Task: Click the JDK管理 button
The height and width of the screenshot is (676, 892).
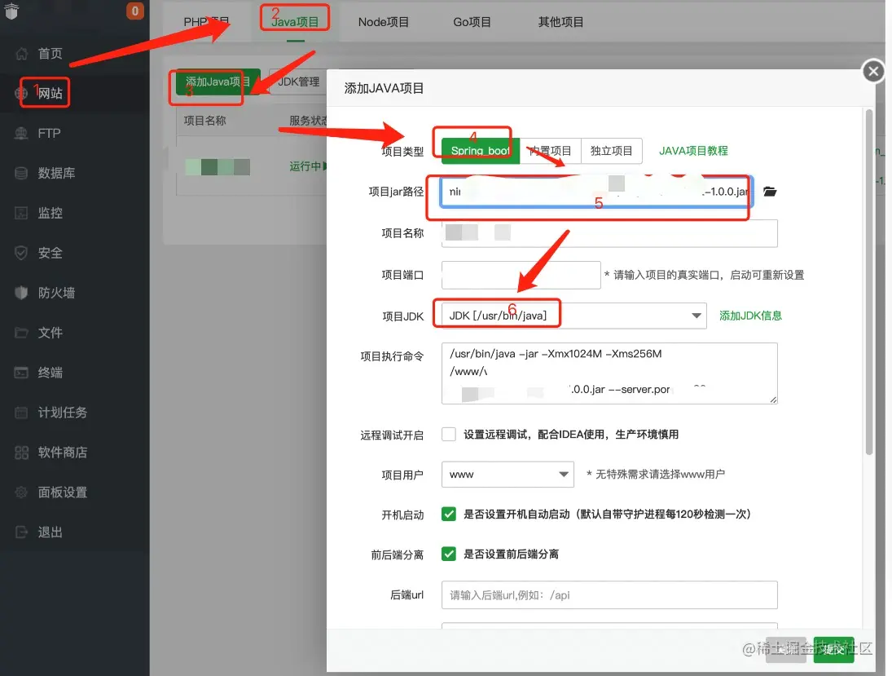Action: (x=298, y=82)
